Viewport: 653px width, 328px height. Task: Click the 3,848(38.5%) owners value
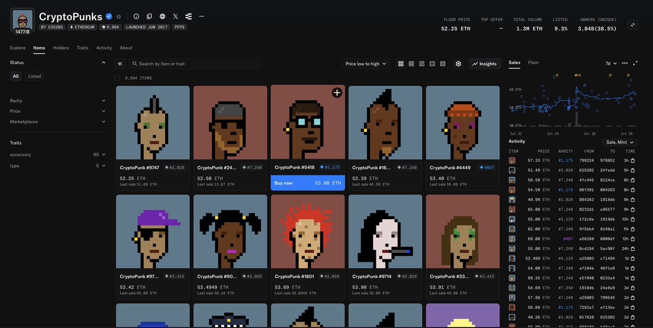(597, 29)
